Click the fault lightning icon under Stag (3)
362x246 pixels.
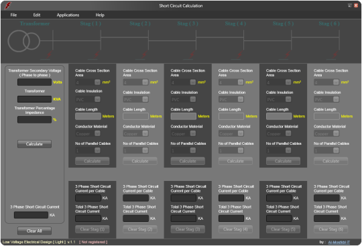coord(192,55)
